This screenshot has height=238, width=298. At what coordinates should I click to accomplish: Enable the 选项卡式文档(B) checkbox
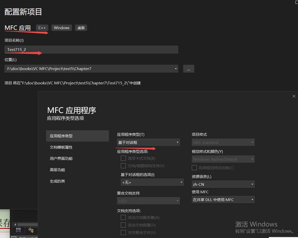coord(123,158)
